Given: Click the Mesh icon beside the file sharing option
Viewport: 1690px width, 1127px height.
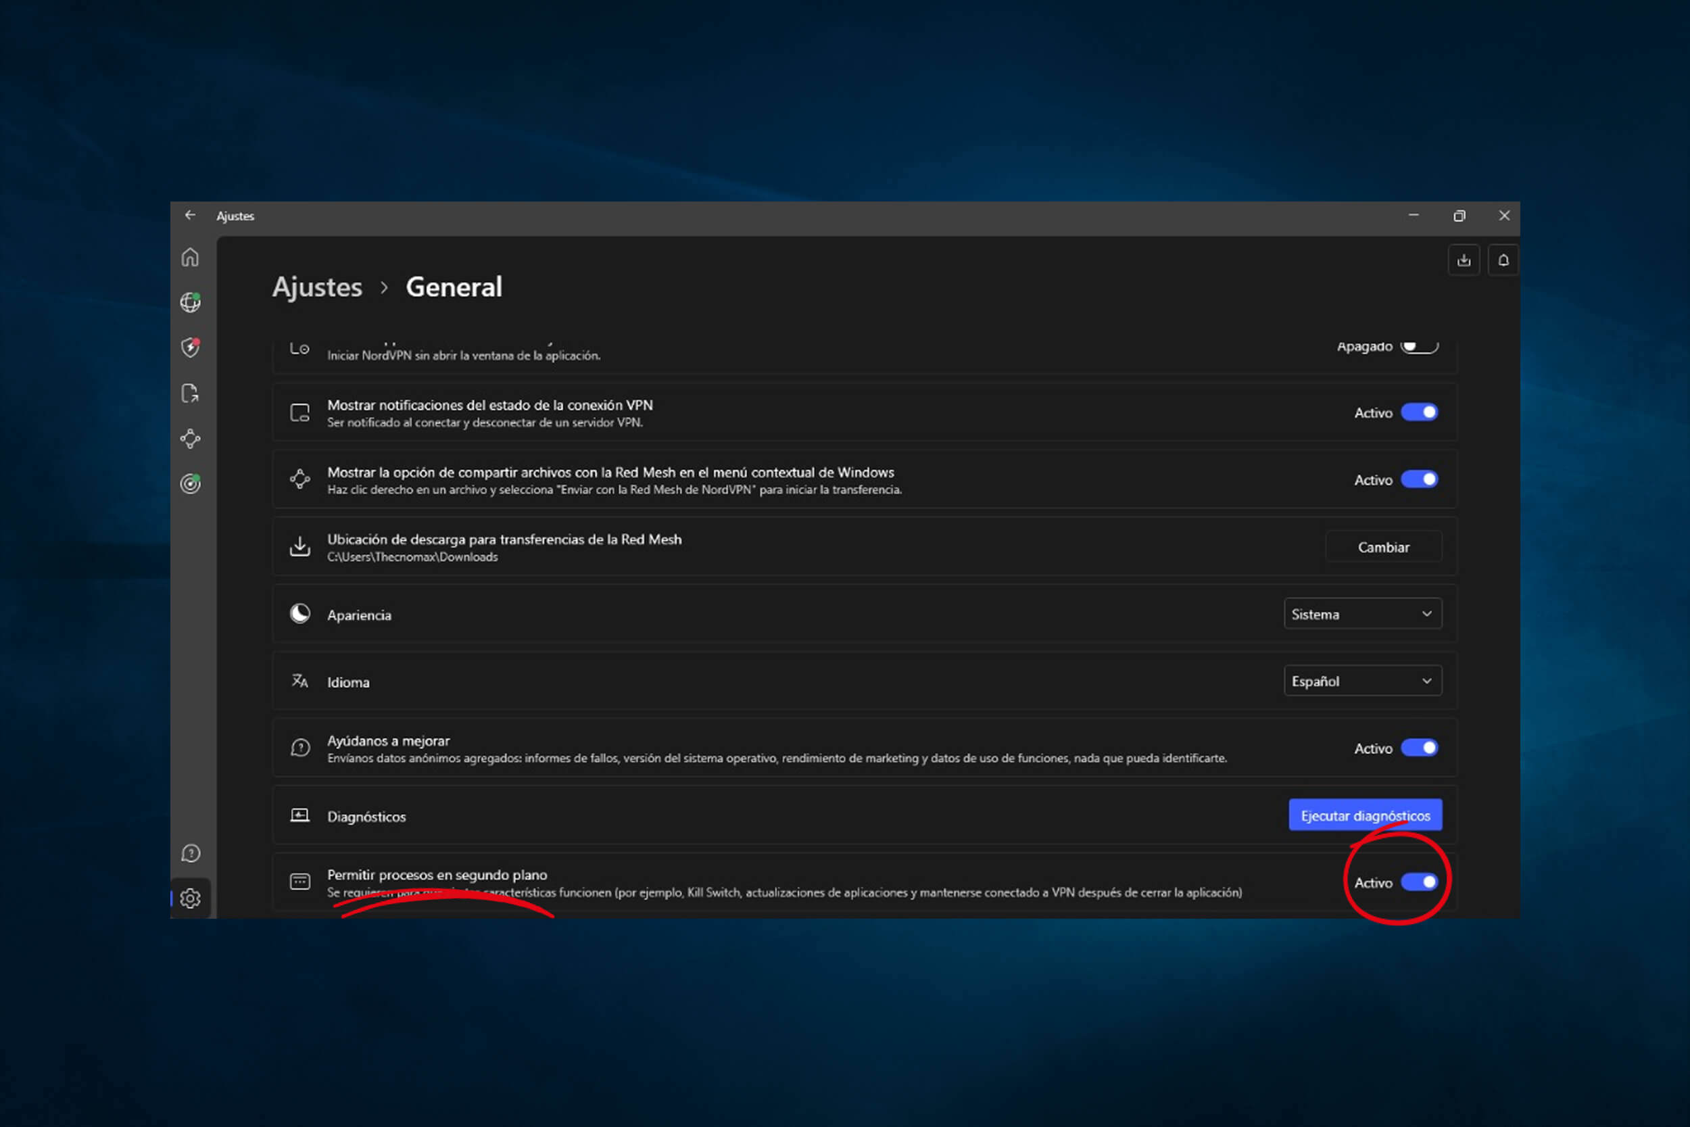Looking at the screenshot, I should pyautogui.click(x=299, y=479).
